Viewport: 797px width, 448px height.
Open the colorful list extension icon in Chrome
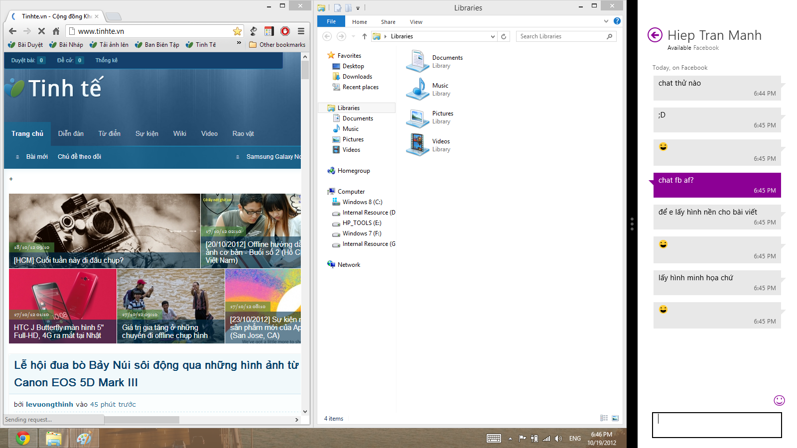(x=269, y=31)
